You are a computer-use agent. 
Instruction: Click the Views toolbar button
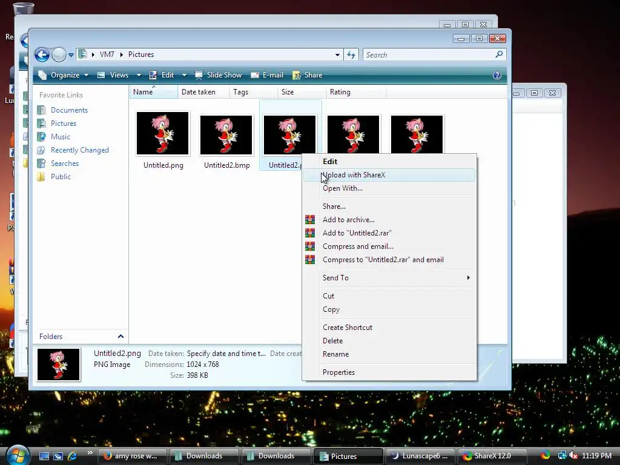(113, 75)
